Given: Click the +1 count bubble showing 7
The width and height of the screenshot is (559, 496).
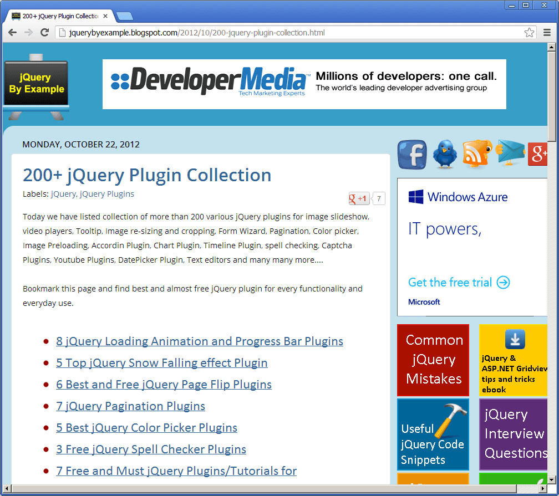Looking at the screenshot, I should click(x=379, y=198).
